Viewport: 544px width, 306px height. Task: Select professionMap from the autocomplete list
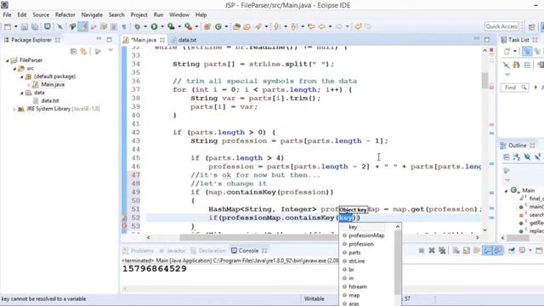366,235
